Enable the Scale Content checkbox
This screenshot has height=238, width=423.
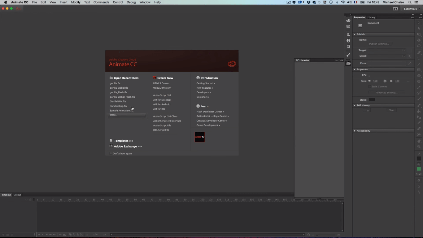click(x=369, y=87)
